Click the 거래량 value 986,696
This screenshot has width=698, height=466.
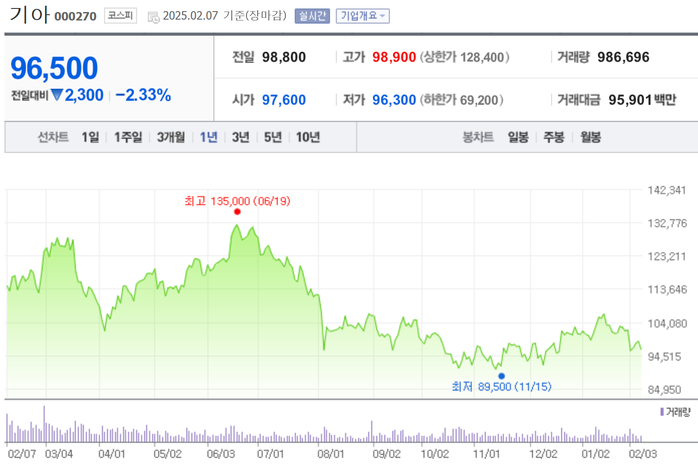coord(623,57)
